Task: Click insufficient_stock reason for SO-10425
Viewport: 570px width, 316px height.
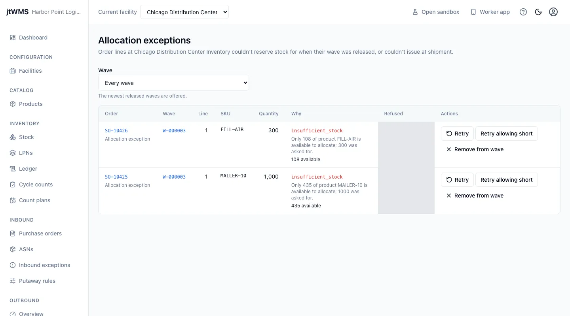Action: [x=317, y=177]
